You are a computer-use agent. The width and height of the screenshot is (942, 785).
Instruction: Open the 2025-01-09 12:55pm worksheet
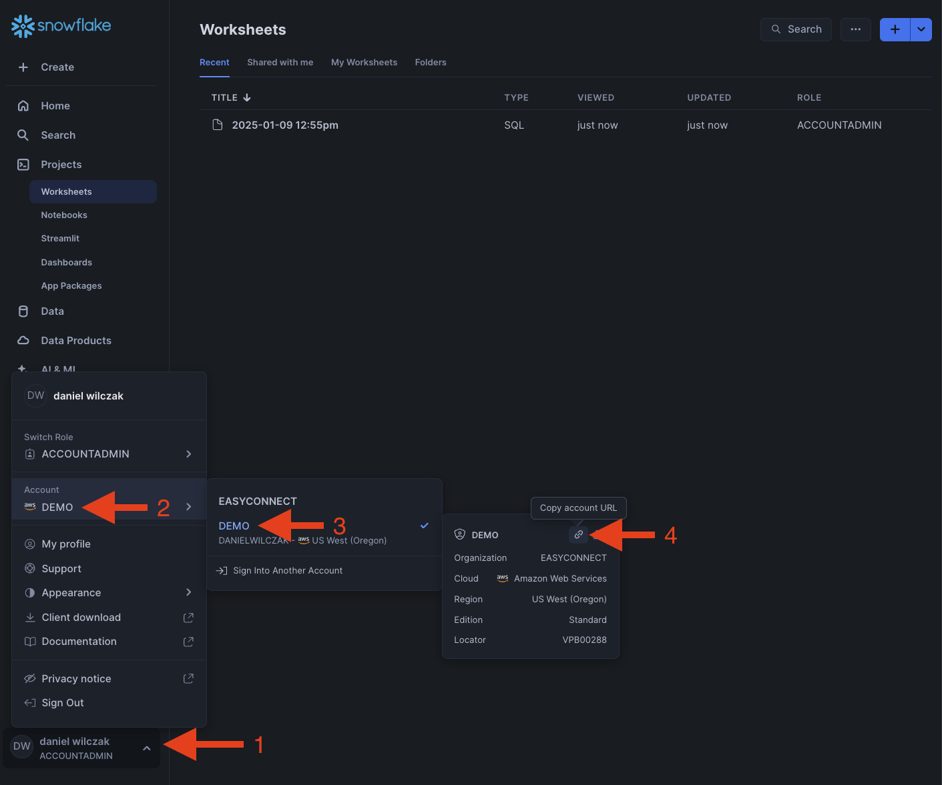pyautogui.click(x=284, y=125)
